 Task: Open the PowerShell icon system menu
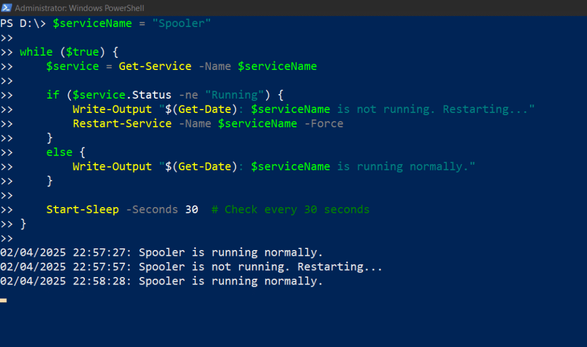(x=6, y=7)
